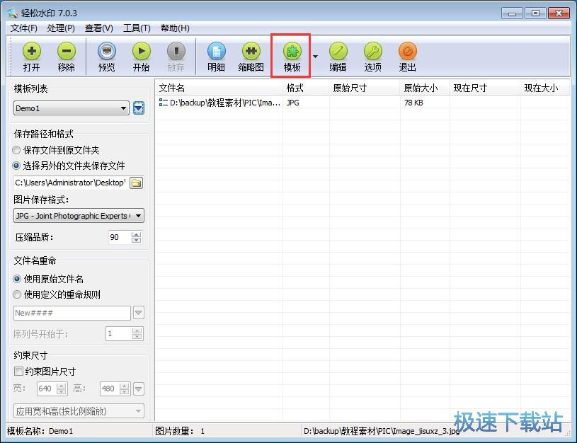The width and height of the screenshot is (577, 443).
Task: Click the New#### rename rule field
Action: (x=72, y=313)
